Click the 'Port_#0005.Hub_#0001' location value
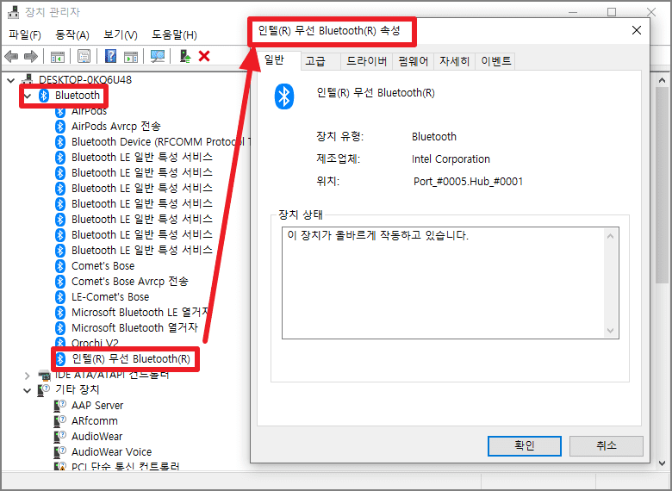 [x=468, y=182]
